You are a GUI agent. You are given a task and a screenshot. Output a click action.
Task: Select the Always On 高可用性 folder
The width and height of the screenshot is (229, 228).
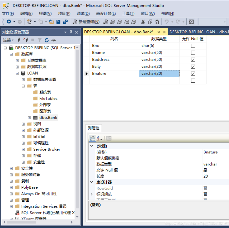[39, 194]
